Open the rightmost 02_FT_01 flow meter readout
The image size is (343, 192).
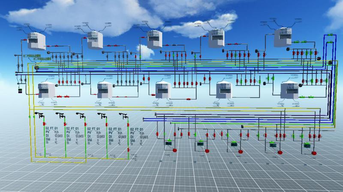[x=137, y=134]
